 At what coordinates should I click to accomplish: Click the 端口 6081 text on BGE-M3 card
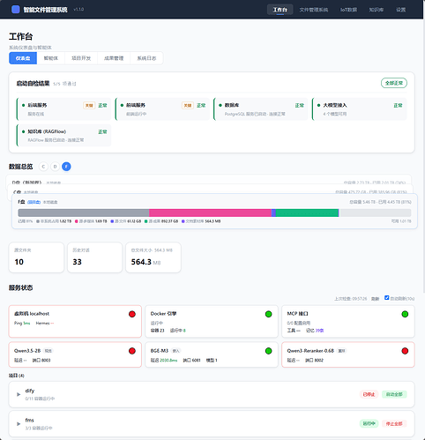(191, 360)
